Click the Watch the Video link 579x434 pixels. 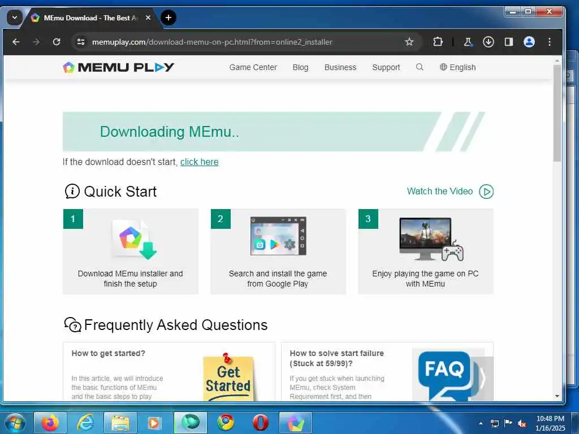pos(440,191)
